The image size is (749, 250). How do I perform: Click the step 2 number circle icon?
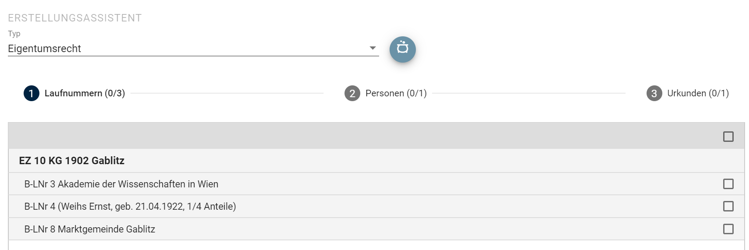point(352,93)
